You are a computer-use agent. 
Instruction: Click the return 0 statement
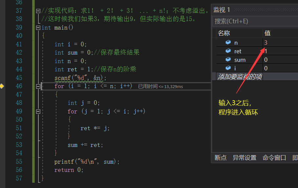69,170
